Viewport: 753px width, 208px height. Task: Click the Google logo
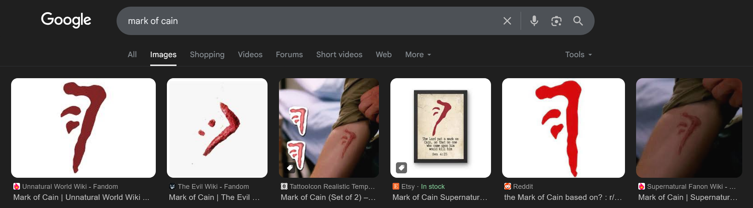66,20
